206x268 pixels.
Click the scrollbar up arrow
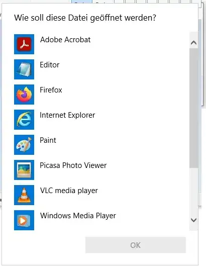[193, 43]
